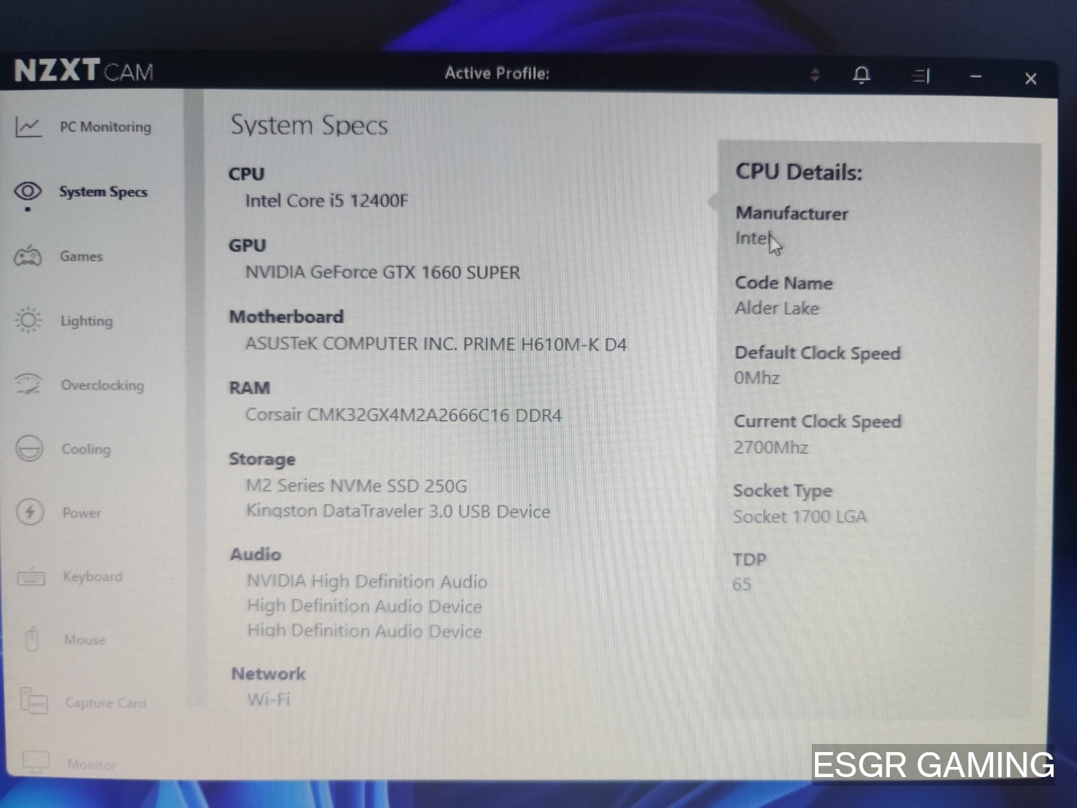
Task: Click the Audio section heading
Action: [x=255, y=554]
